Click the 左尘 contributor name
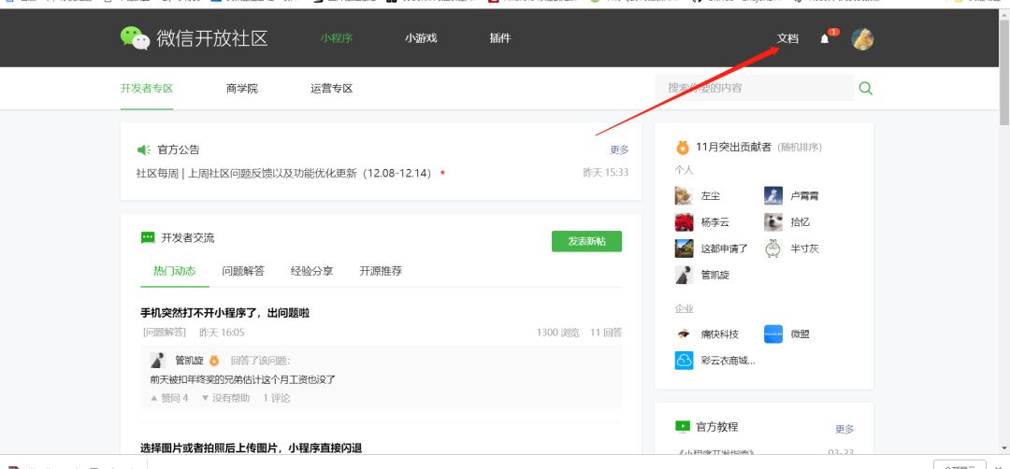The height and width of the screenshot is (469, 1010). pyautogui.click(x=711, y=196)
